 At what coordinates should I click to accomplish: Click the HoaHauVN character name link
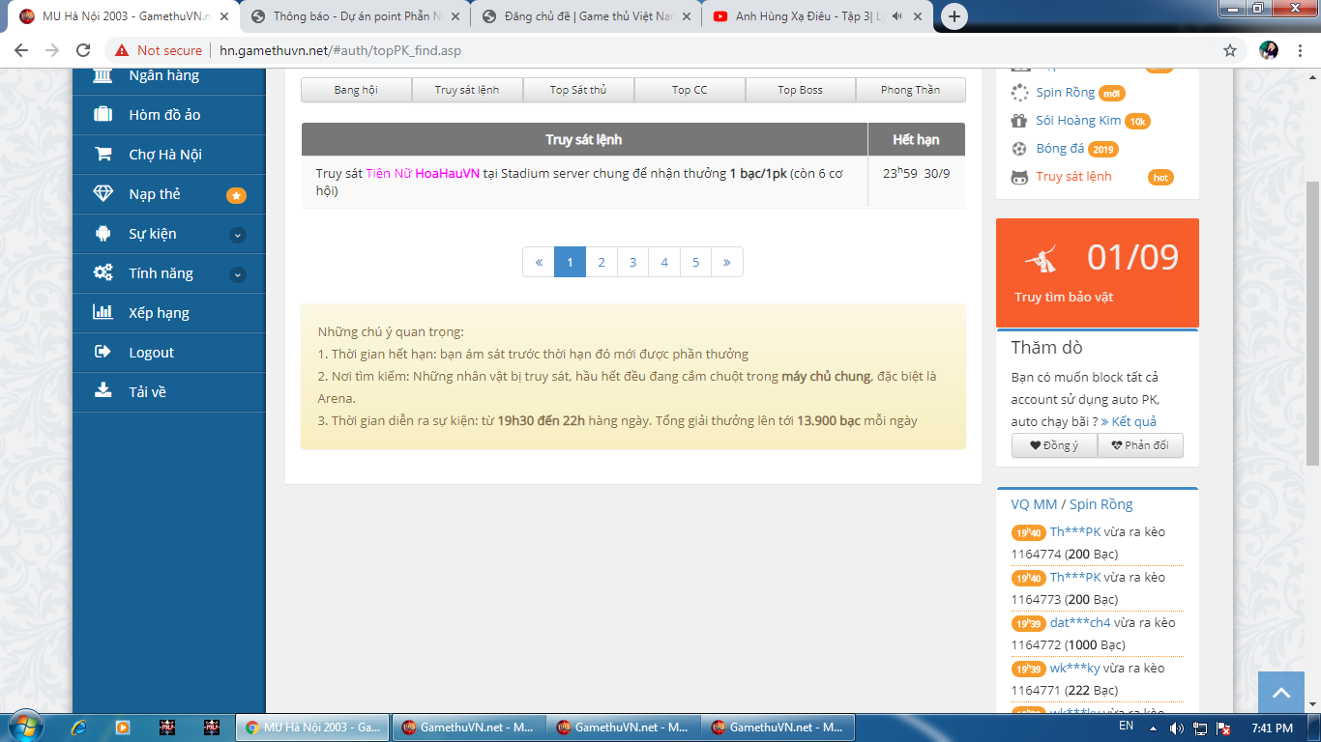tap(447, 174)
